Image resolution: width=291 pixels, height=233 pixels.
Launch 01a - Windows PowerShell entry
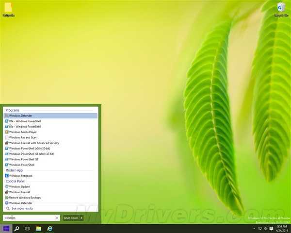click(50, 121)
